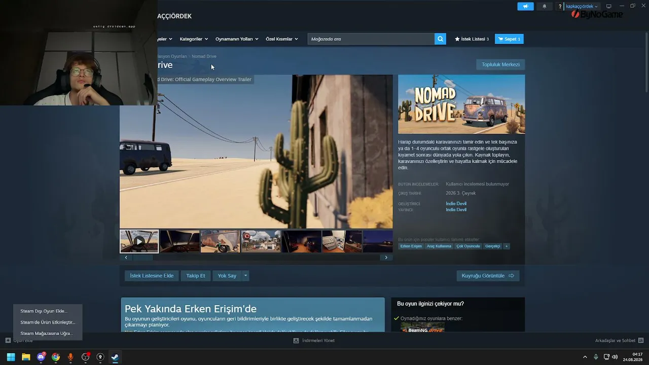Click the Oyun Ekle plus icon
Screen dimensions: 649x365
coord(8,341)
